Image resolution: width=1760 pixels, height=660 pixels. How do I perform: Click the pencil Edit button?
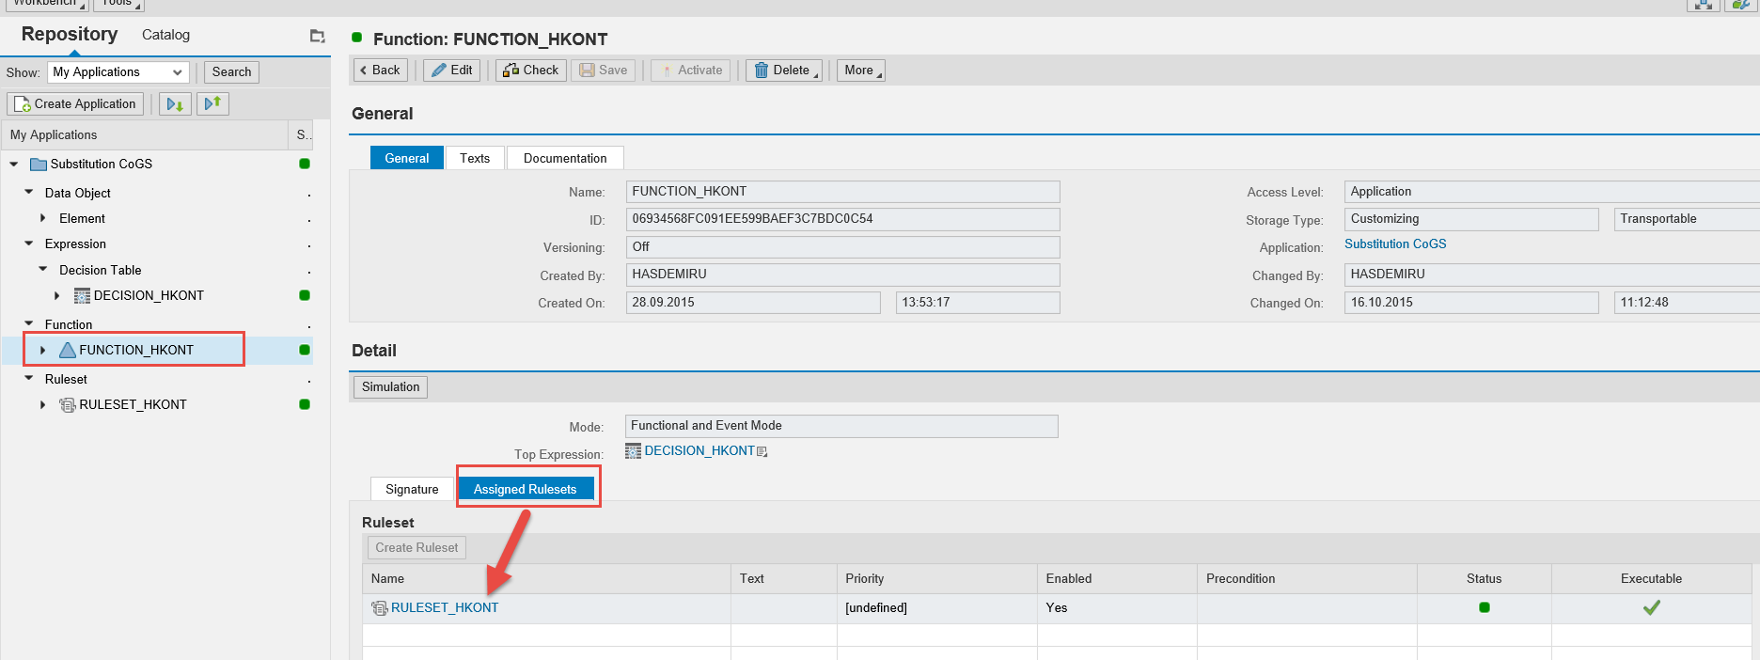click(452, 70)
